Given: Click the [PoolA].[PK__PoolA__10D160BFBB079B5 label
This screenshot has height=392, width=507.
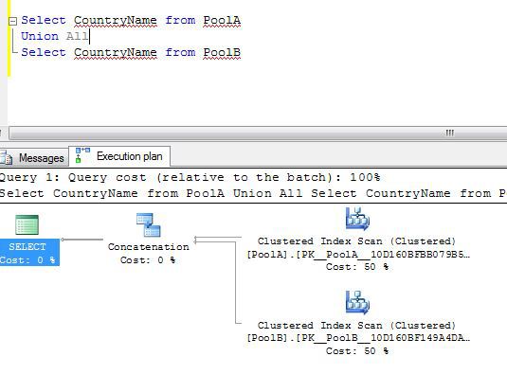Looking at the screenshot, I should 358,255.
